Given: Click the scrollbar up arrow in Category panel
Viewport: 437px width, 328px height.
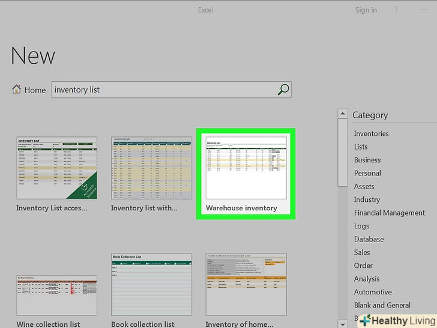Looking at the screenshot, I should 343,114.
